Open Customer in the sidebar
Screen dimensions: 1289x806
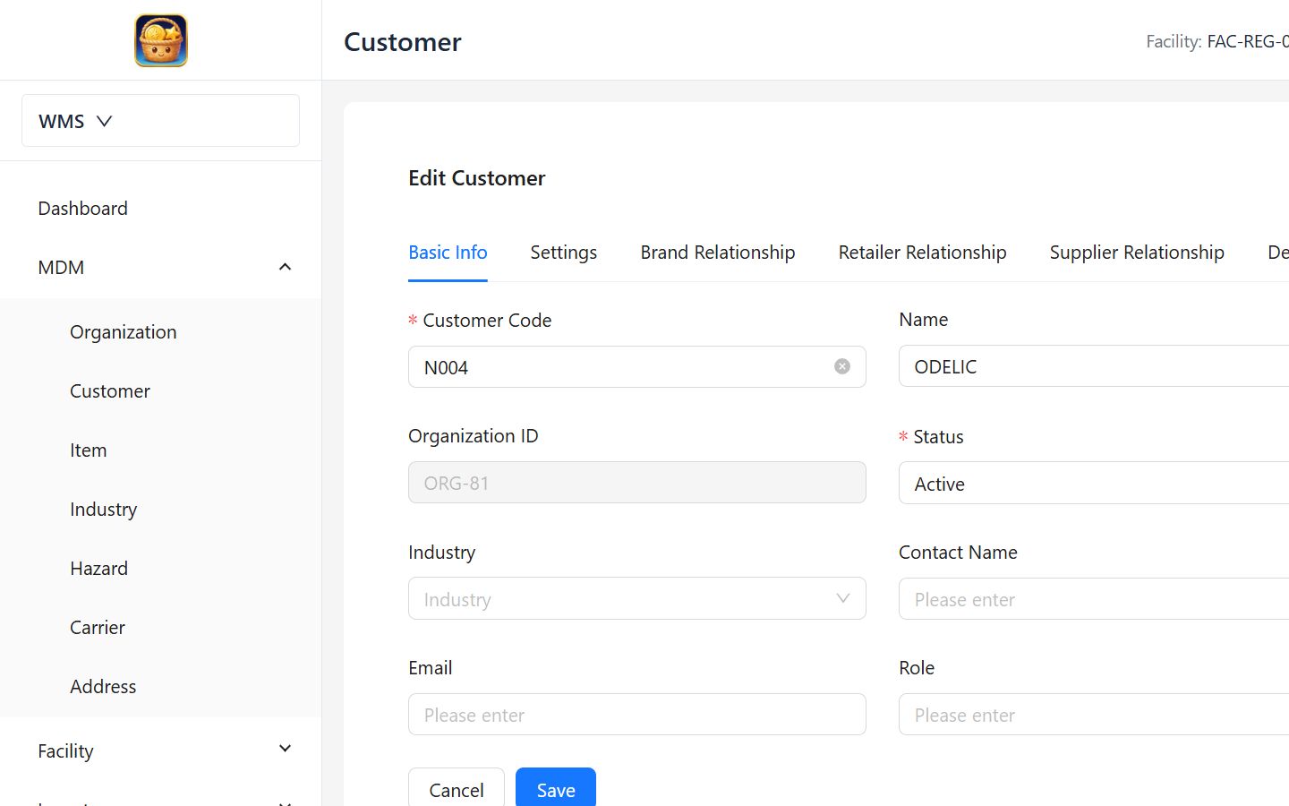pos(110,390)
